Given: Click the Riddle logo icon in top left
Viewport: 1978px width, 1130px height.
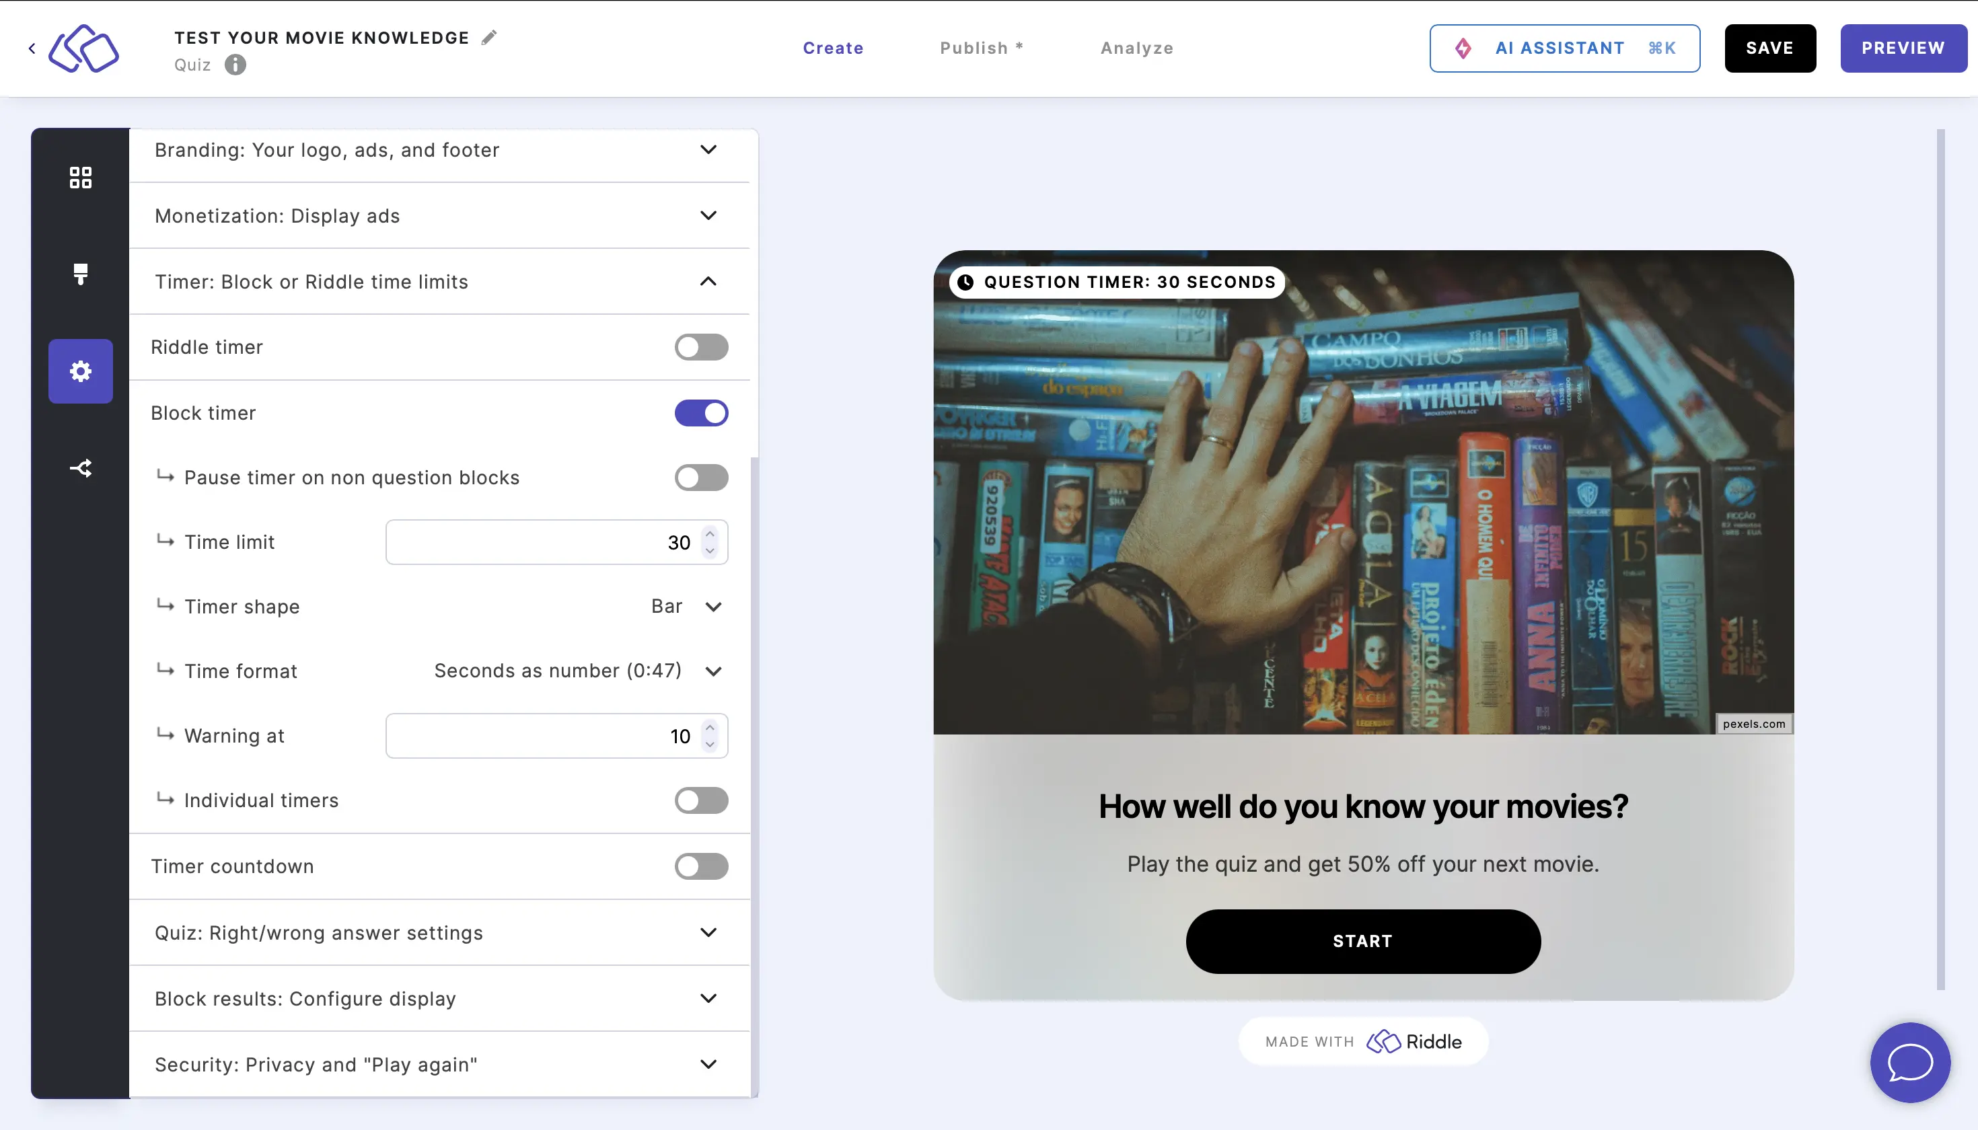Looking at the screenshot, I should [x=84, y=48].
